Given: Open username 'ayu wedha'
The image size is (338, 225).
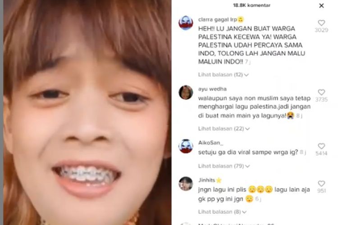Looking at the screenshot, I should [212, 89].
